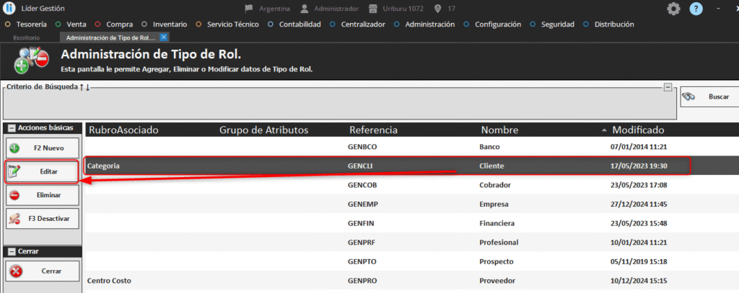
Task: Click the Líder Gestión app logo
Action: 9,8
